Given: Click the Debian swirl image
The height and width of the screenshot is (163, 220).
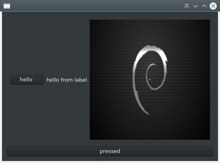Looking at the screenshot, I should 150,80.
